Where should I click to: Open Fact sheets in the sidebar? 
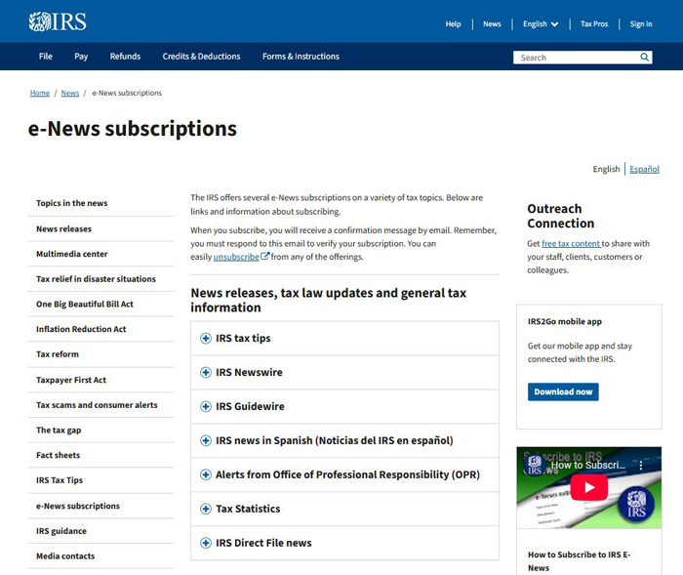[58, 455]
